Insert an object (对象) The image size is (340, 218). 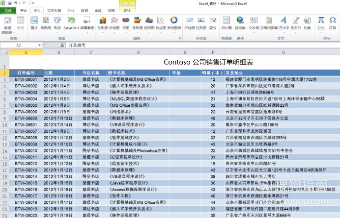pos(307,23)
